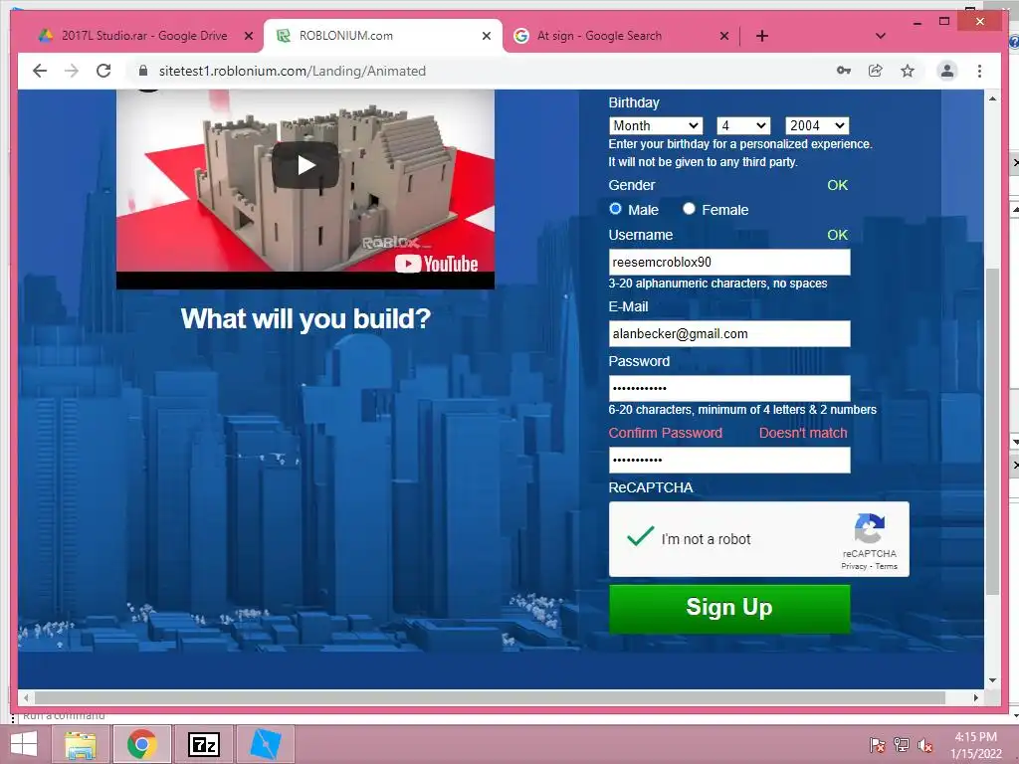The width and height of the screenshot is (1019, 764).
Task: Open the reCAPTCHA Privacy link
Action: 854,566
